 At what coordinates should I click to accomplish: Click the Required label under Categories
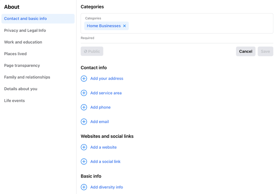pyautogui.click(x=88, y=38)
